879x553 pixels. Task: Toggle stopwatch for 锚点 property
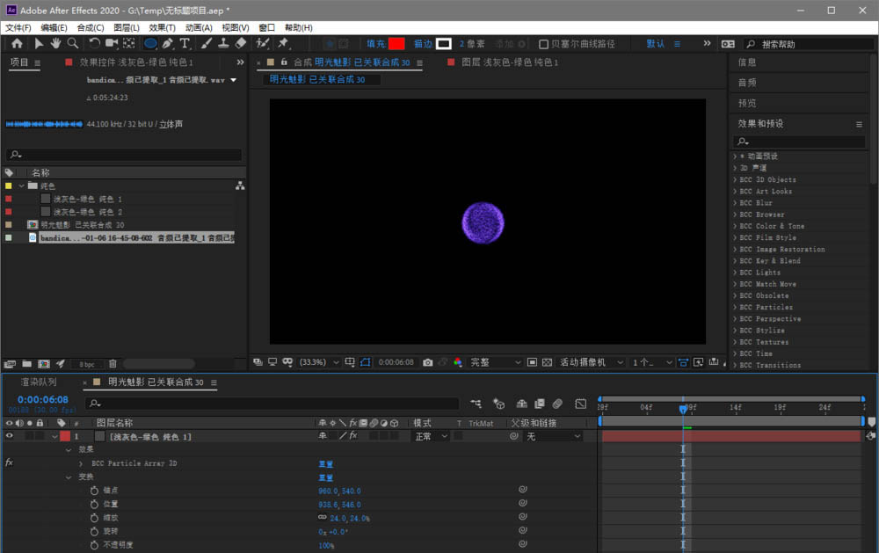coord(94,491)
